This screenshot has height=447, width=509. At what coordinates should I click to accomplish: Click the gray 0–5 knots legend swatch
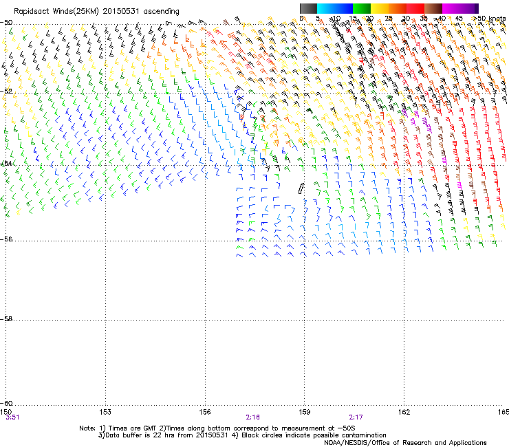coord(308,8)
